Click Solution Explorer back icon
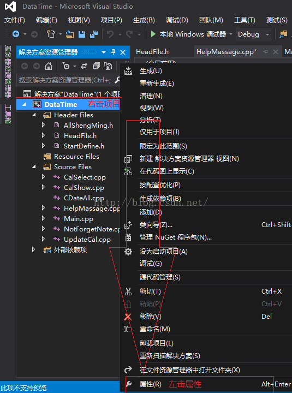The height and width of the screenshot is (393, 292). point(25,66)
